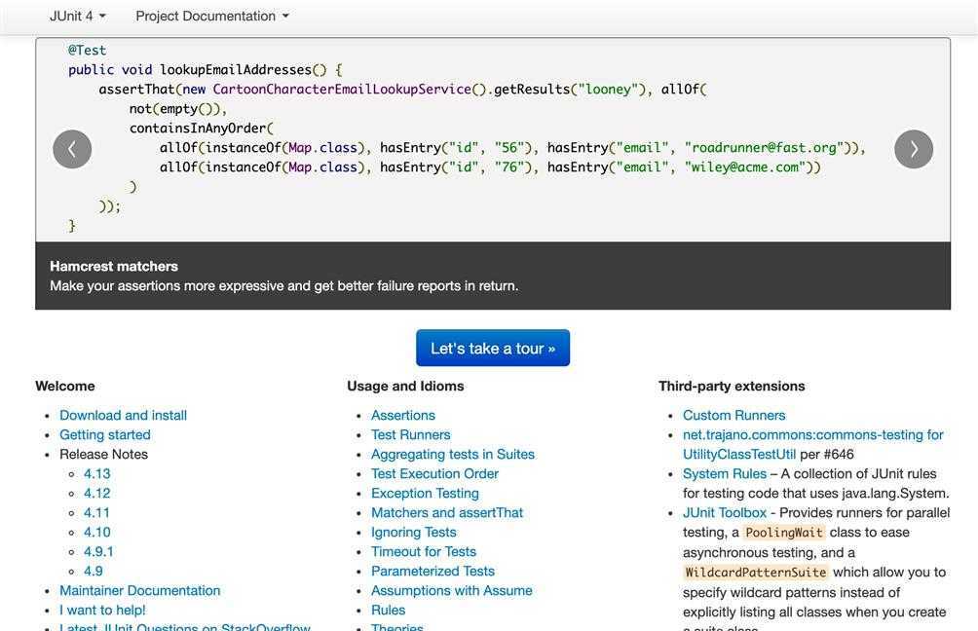Follow the "I want to help!" link
Viewport: 978px width, 631px height.
pyautogui.click(x=102, y=610)
